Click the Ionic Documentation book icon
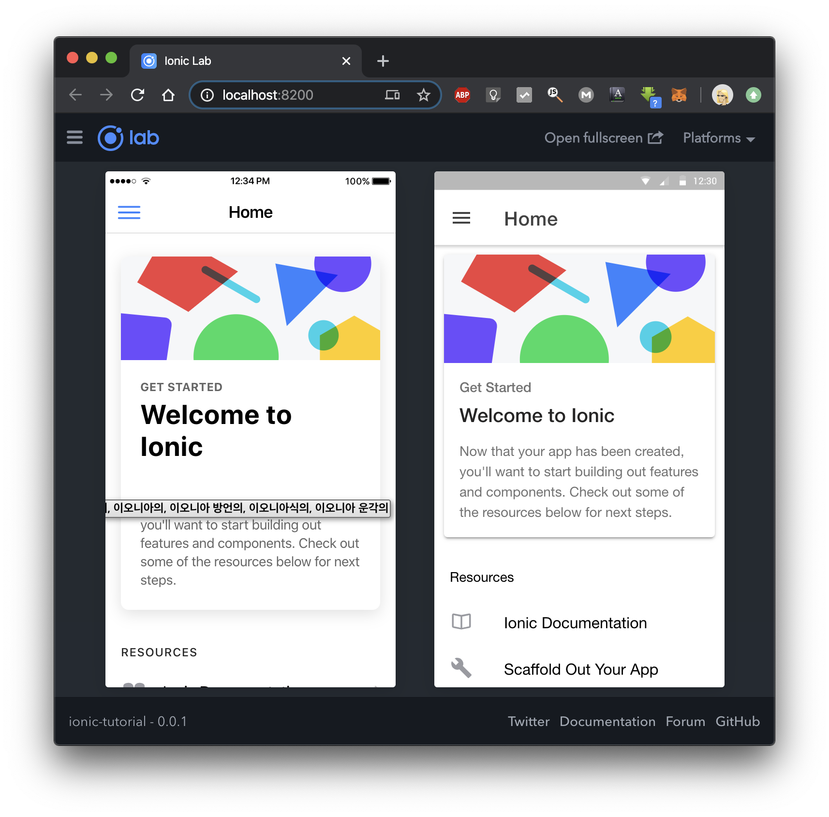 (x=461, y=621)
